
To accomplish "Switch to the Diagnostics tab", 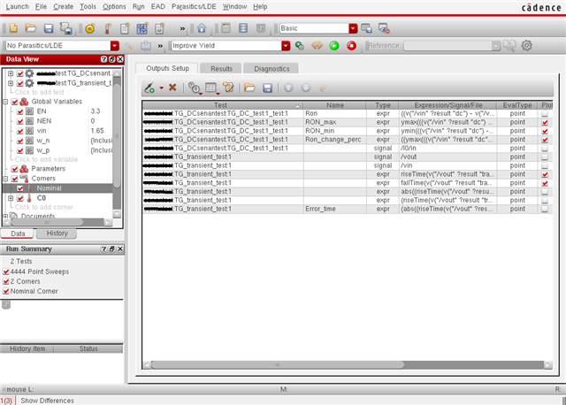I will click(x=272, y=69).
